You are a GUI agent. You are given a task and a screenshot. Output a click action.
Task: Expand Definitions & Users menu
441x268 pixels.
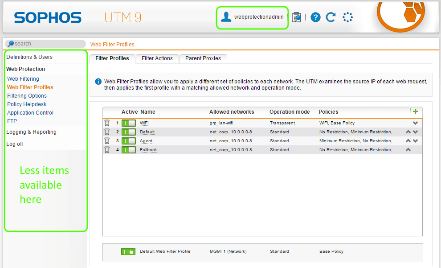tap(29, 57)
